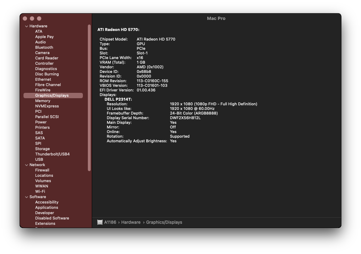Collapse the Hardware section chevron

pos(26,26)
